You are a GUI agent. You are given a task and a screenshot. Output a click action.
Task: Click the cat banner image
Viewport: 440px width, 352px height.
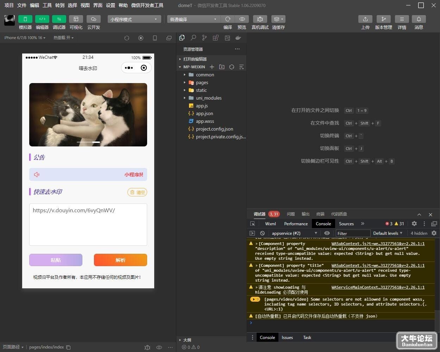click(x=88, y=115)
